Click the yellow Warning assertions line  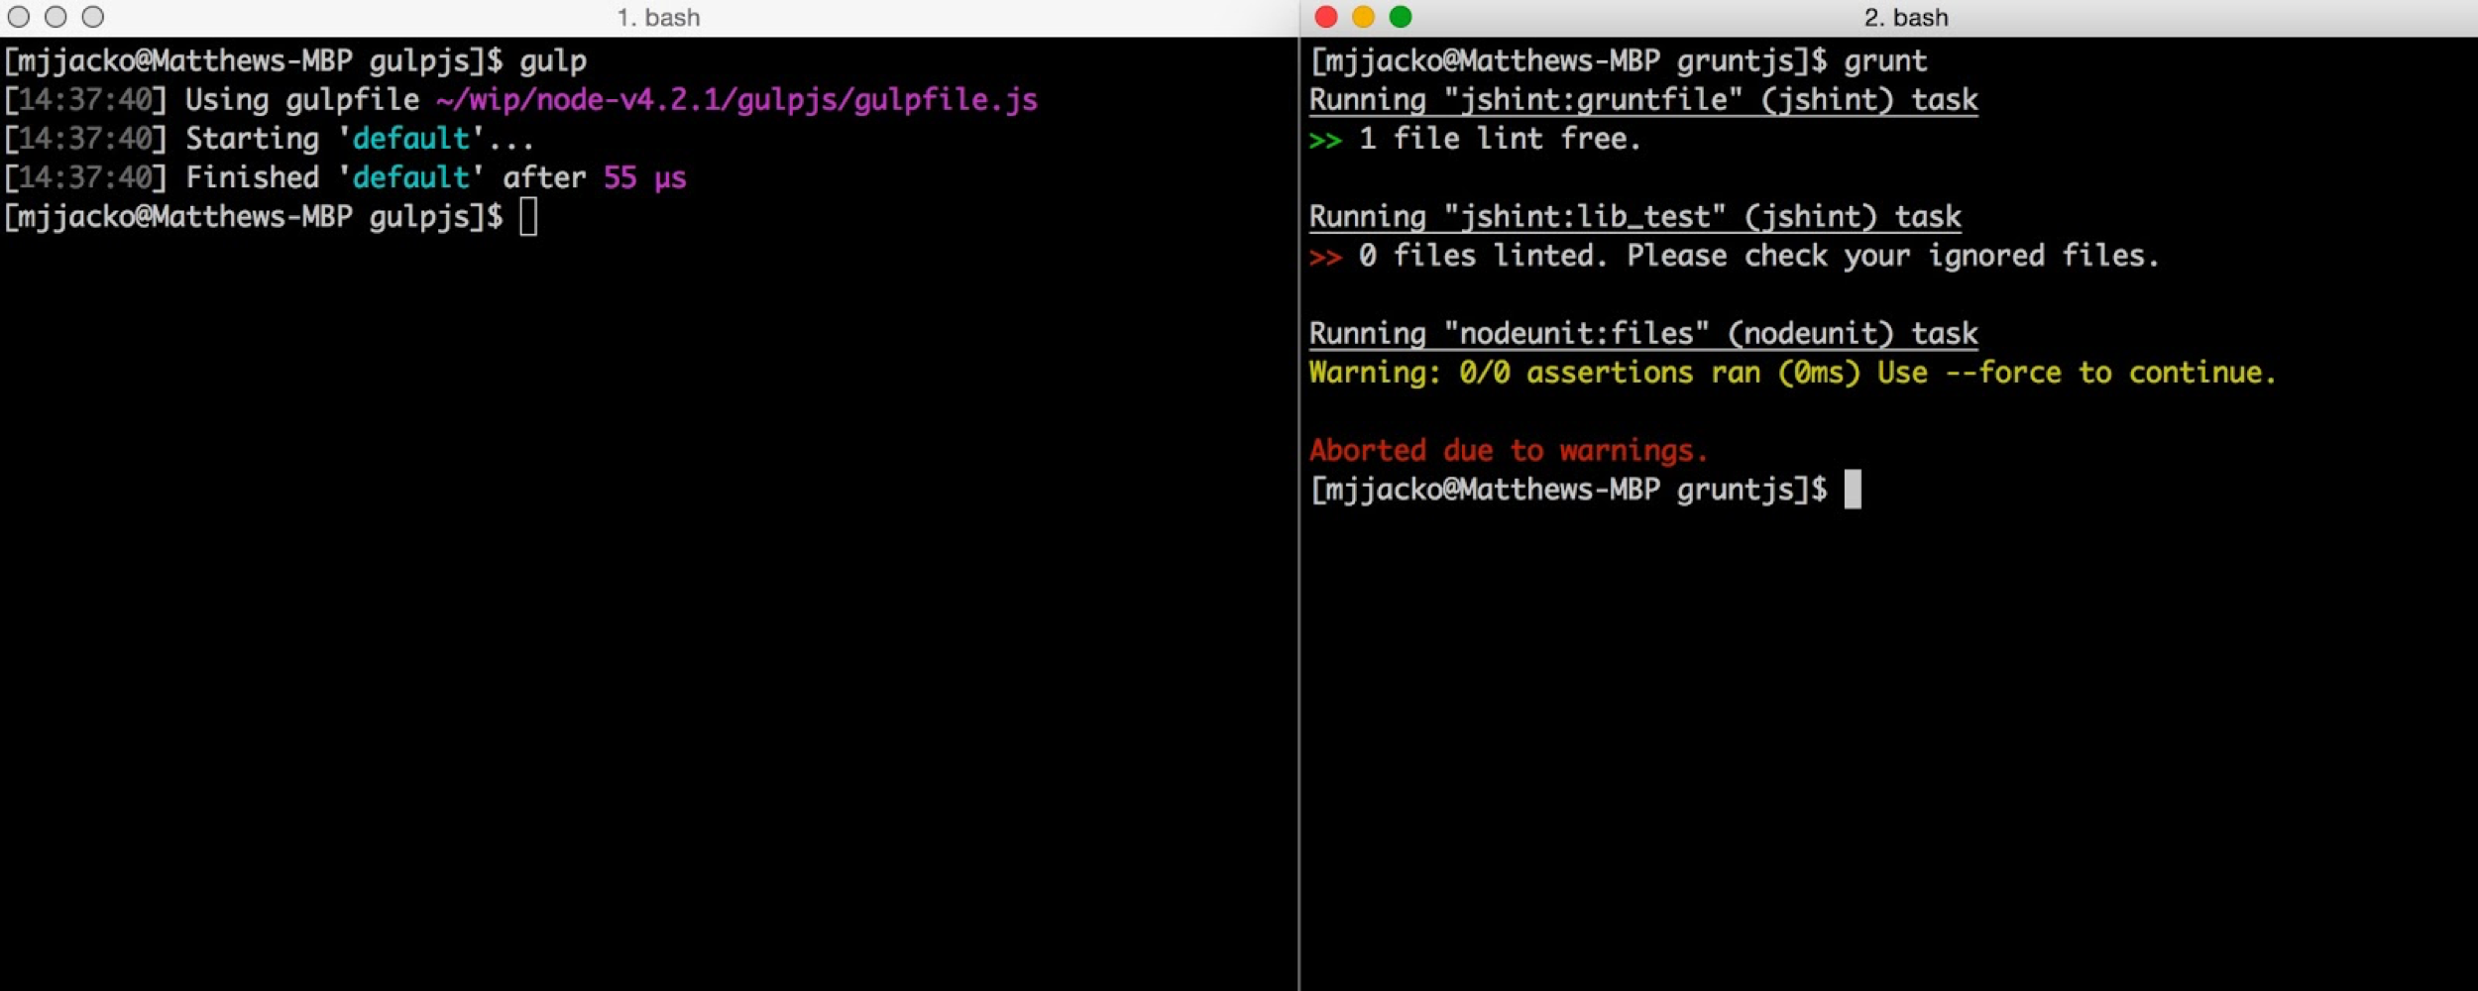1791,373
